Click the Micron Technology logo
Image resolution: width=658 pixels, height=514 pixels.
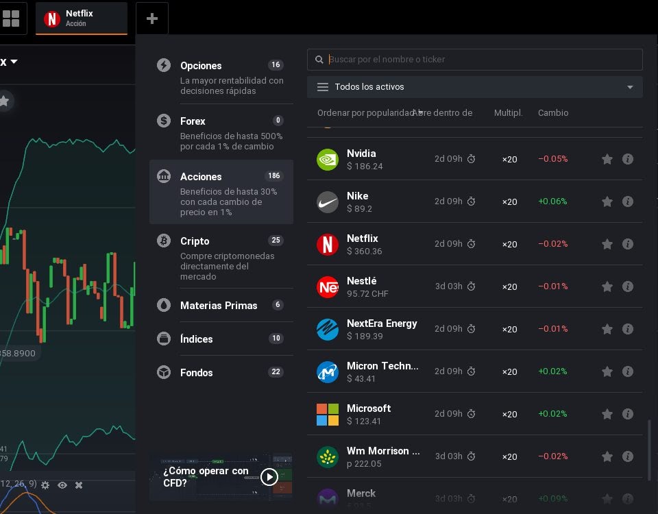point(328,371)
